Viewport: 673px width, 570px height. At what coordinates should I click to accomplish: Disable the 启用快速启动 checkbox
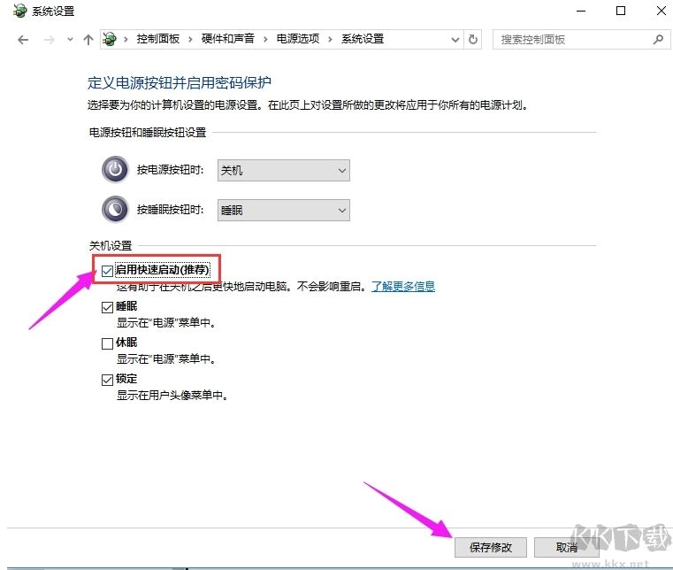[x=108, y=269]
